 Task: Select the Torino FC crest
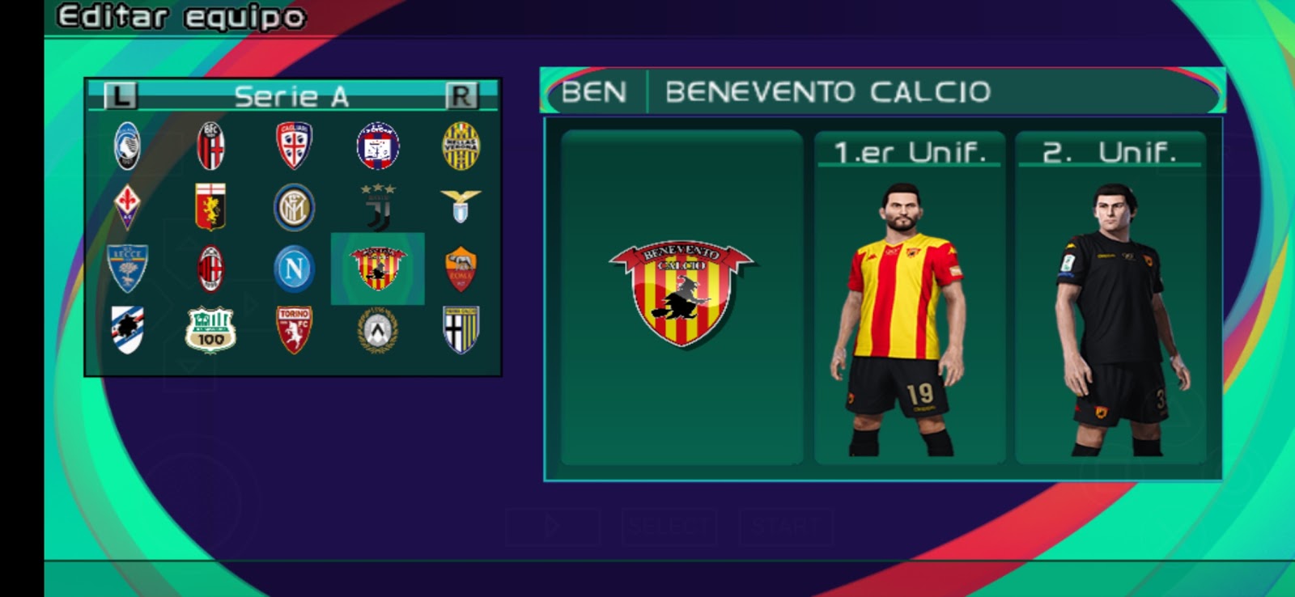[294, 330]
